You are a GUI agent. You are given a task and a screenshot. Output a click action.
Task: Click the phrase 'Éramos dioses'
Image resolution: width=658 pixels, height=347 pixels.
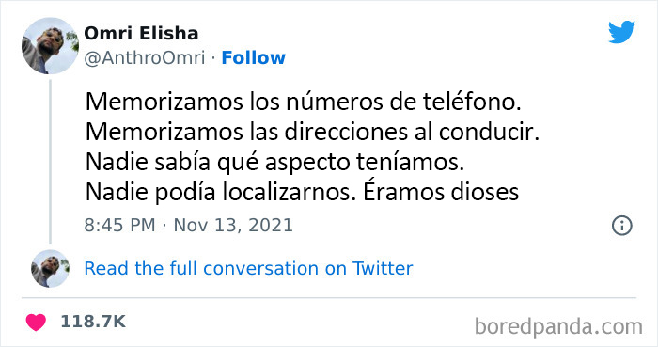click(x=441, y=192)
